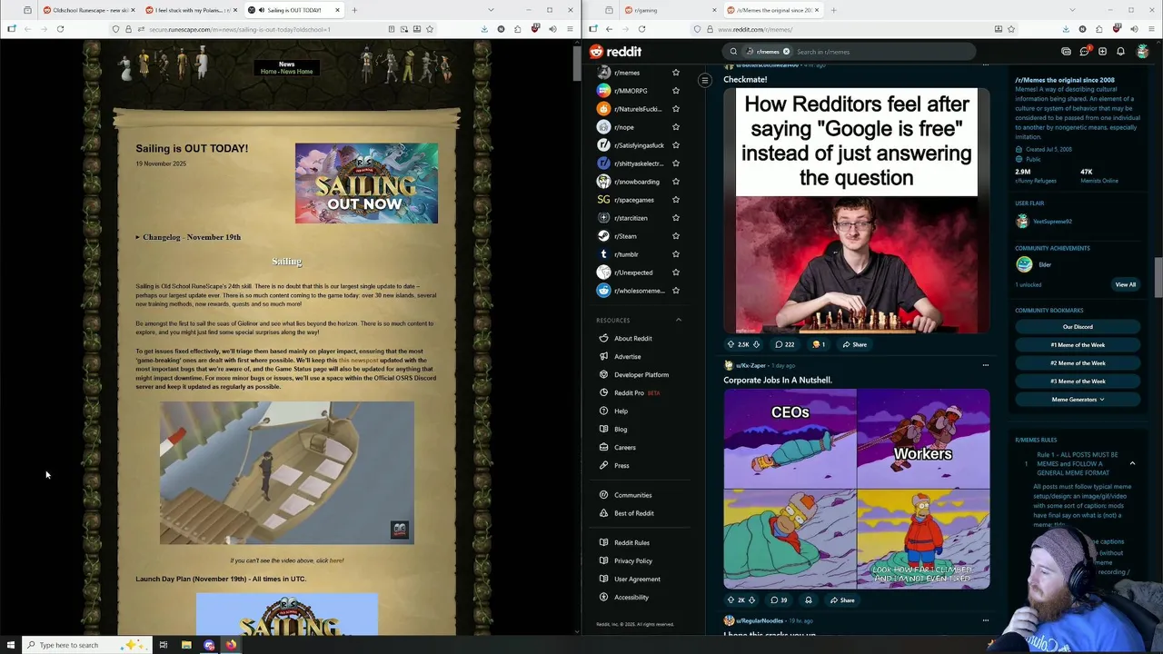Viewport: 1163px width, 654px height.
Task: Open File Explorer from taskbar
Action: pos(186,645)
